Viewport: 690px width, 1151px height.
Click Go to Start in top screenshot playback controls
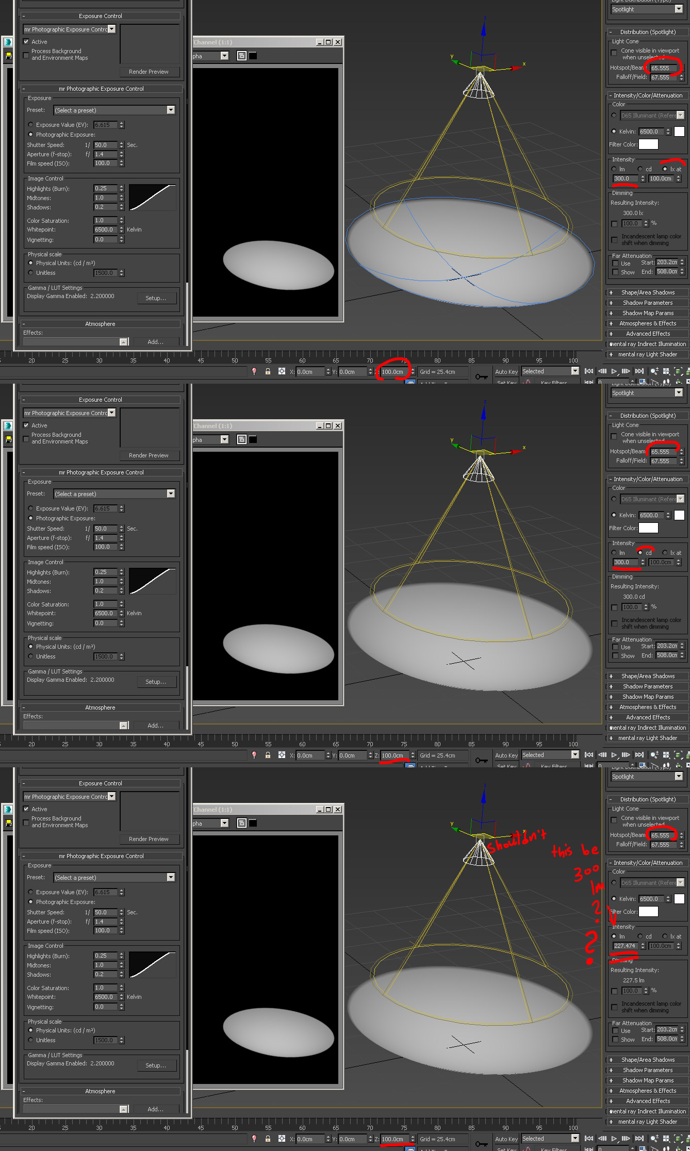[589, 371]
